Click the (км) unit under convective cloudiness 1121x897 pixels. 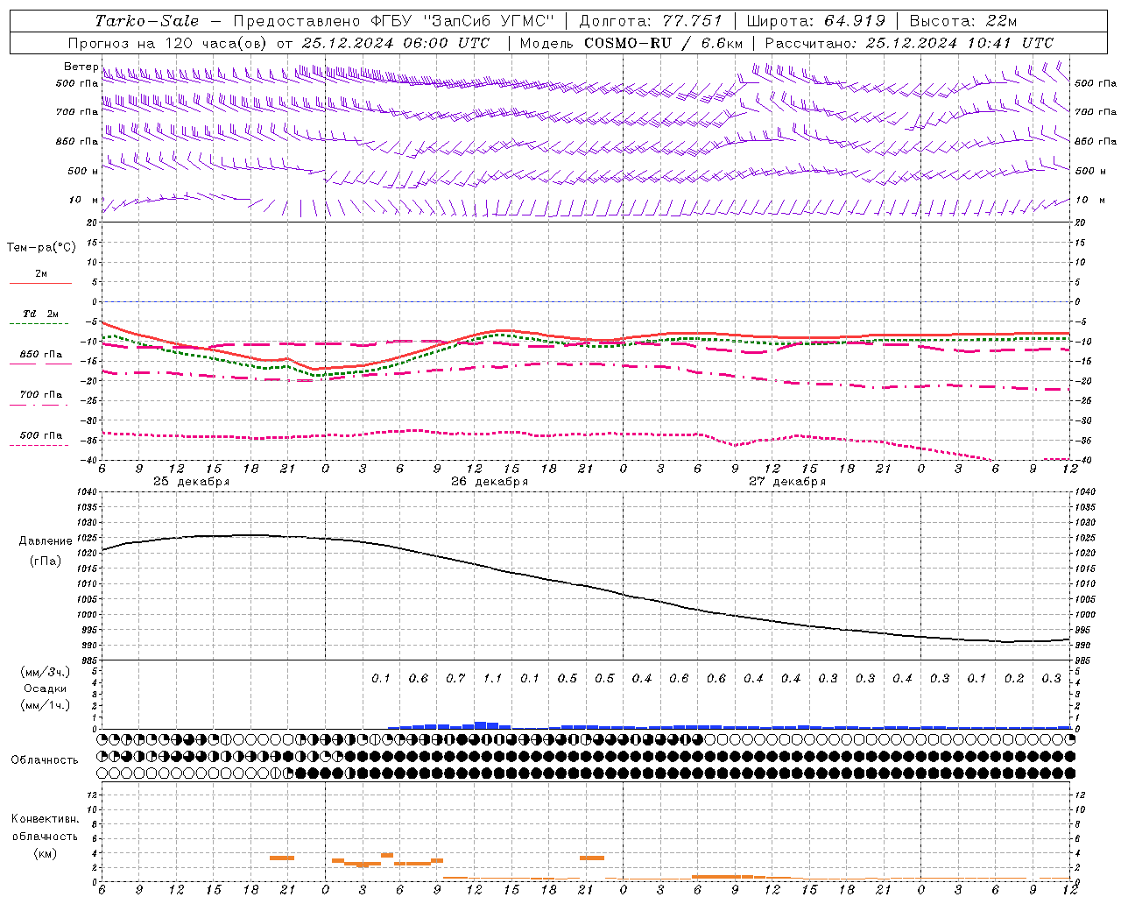coord(45,853)
